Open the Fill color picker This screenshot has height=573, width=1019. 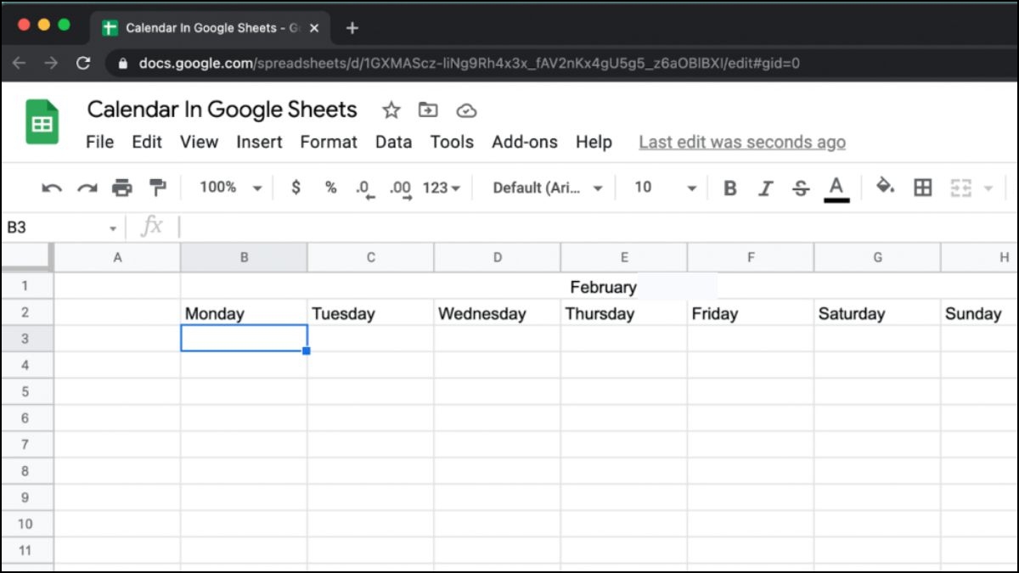[885, 188]
